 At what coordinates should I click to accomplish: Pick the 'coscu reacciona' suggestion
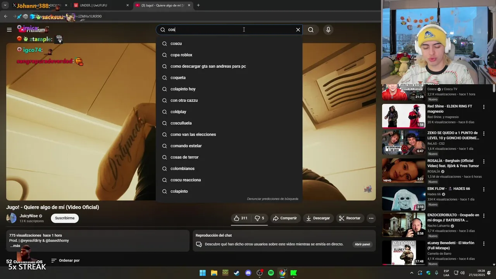tap(229, 180)
